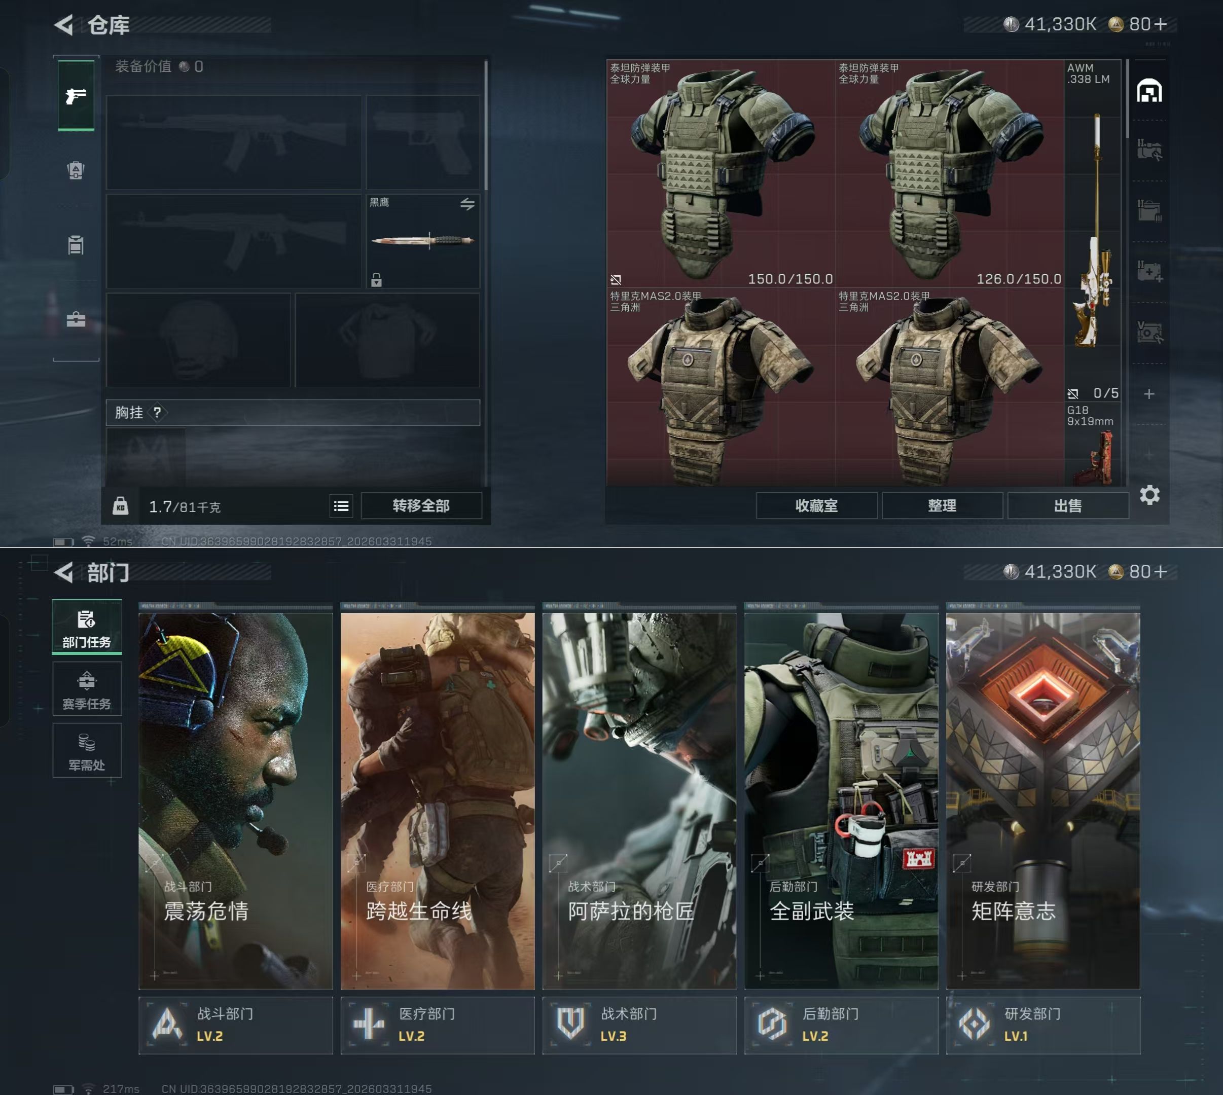This screenshot has height=1095, width=1223.
Task: Click the back arrow next to 仓库
Action: click(64, 25)
